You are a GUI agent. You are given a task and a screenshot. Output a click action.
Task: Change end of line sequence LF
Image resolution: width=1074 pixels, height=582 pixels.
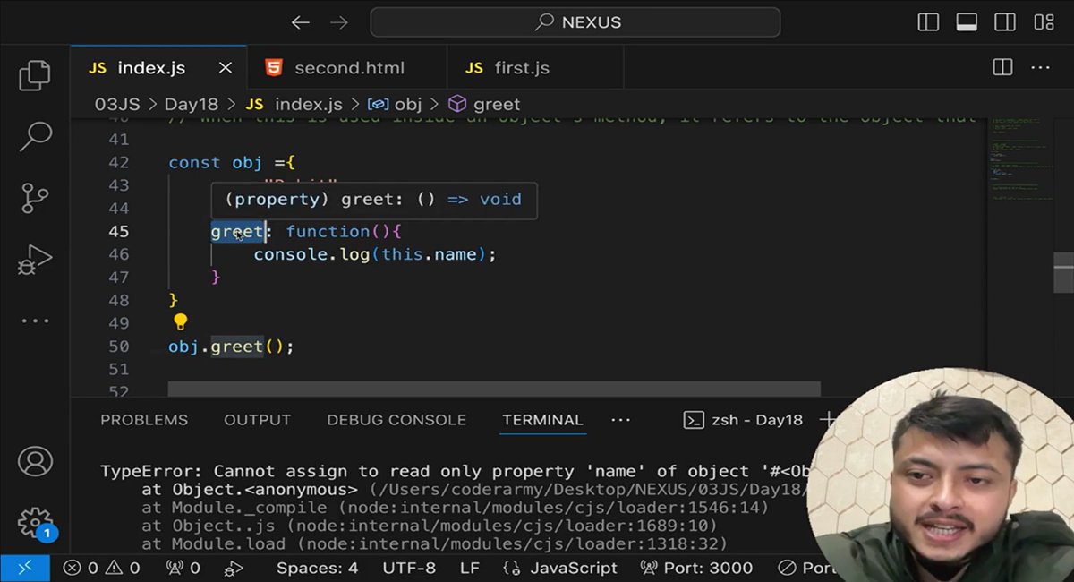pyautogui.click(x=470, y=568)
